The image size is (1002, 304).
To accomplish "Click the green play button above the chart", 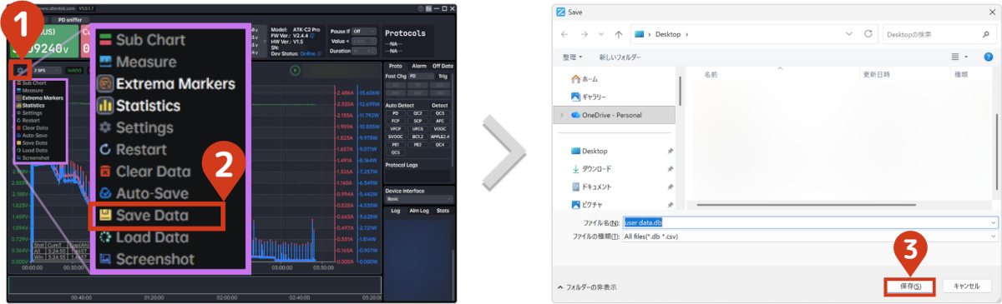I will point(295,70).
